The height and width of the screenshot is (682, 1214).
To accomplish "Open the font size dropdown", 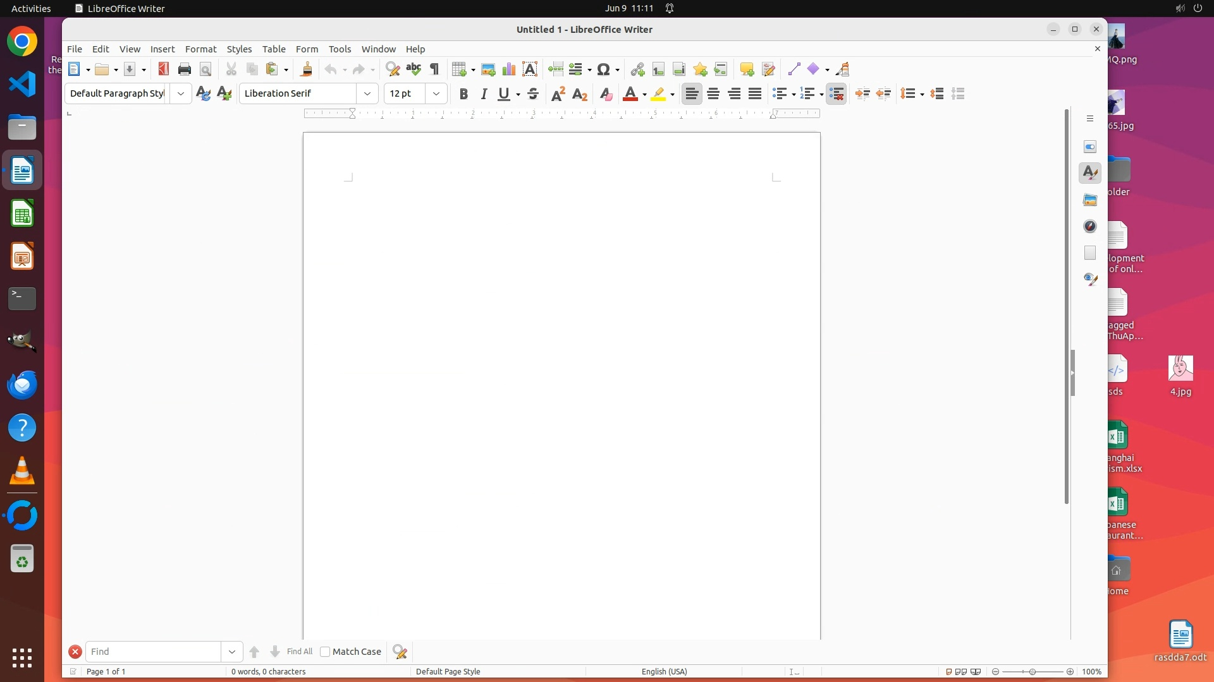I will pos(436,93).
